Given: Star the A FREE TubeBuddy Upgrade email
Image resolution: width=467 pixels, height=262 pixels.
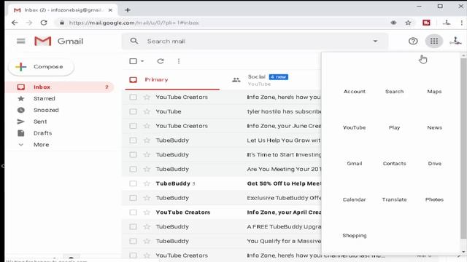Looking at the screenshot, I should pos(147,226).
